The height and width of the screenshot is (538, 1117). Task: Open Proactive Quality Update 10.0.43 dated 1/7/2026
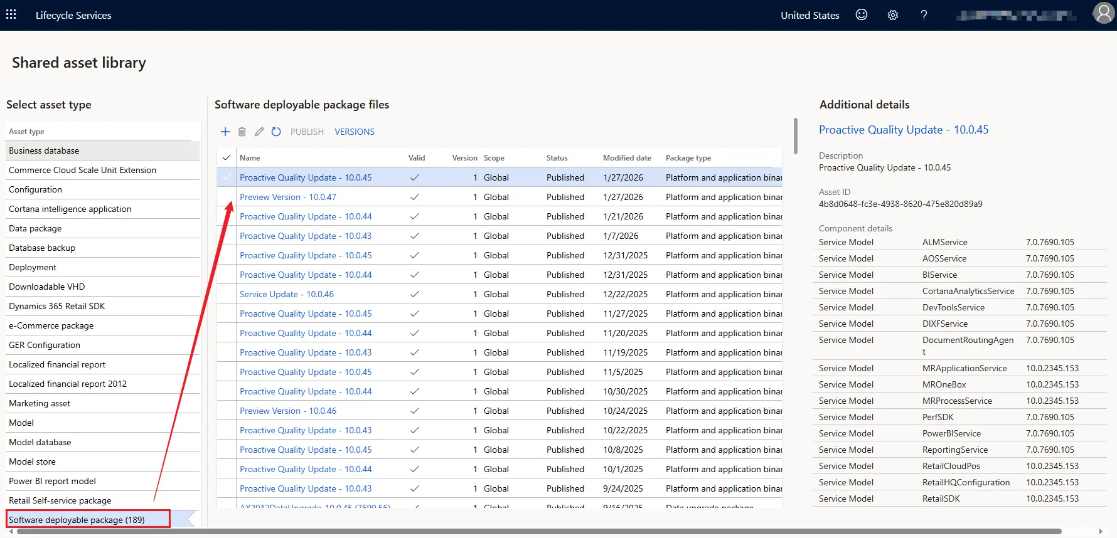coord(306,236)
